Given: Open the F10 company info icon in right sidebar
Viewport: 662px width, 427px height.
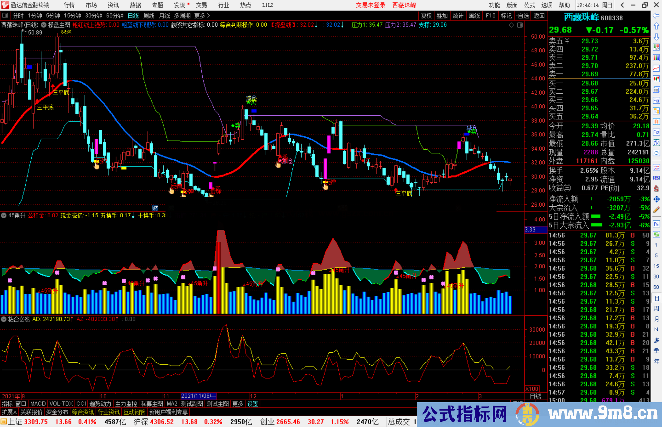Looking at the screenshot, I should click(656, 100).
